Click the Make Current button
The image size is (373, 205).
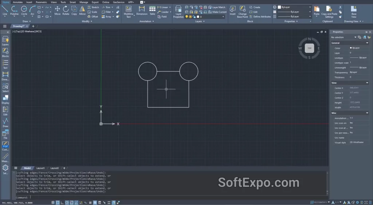coord(217,12)
